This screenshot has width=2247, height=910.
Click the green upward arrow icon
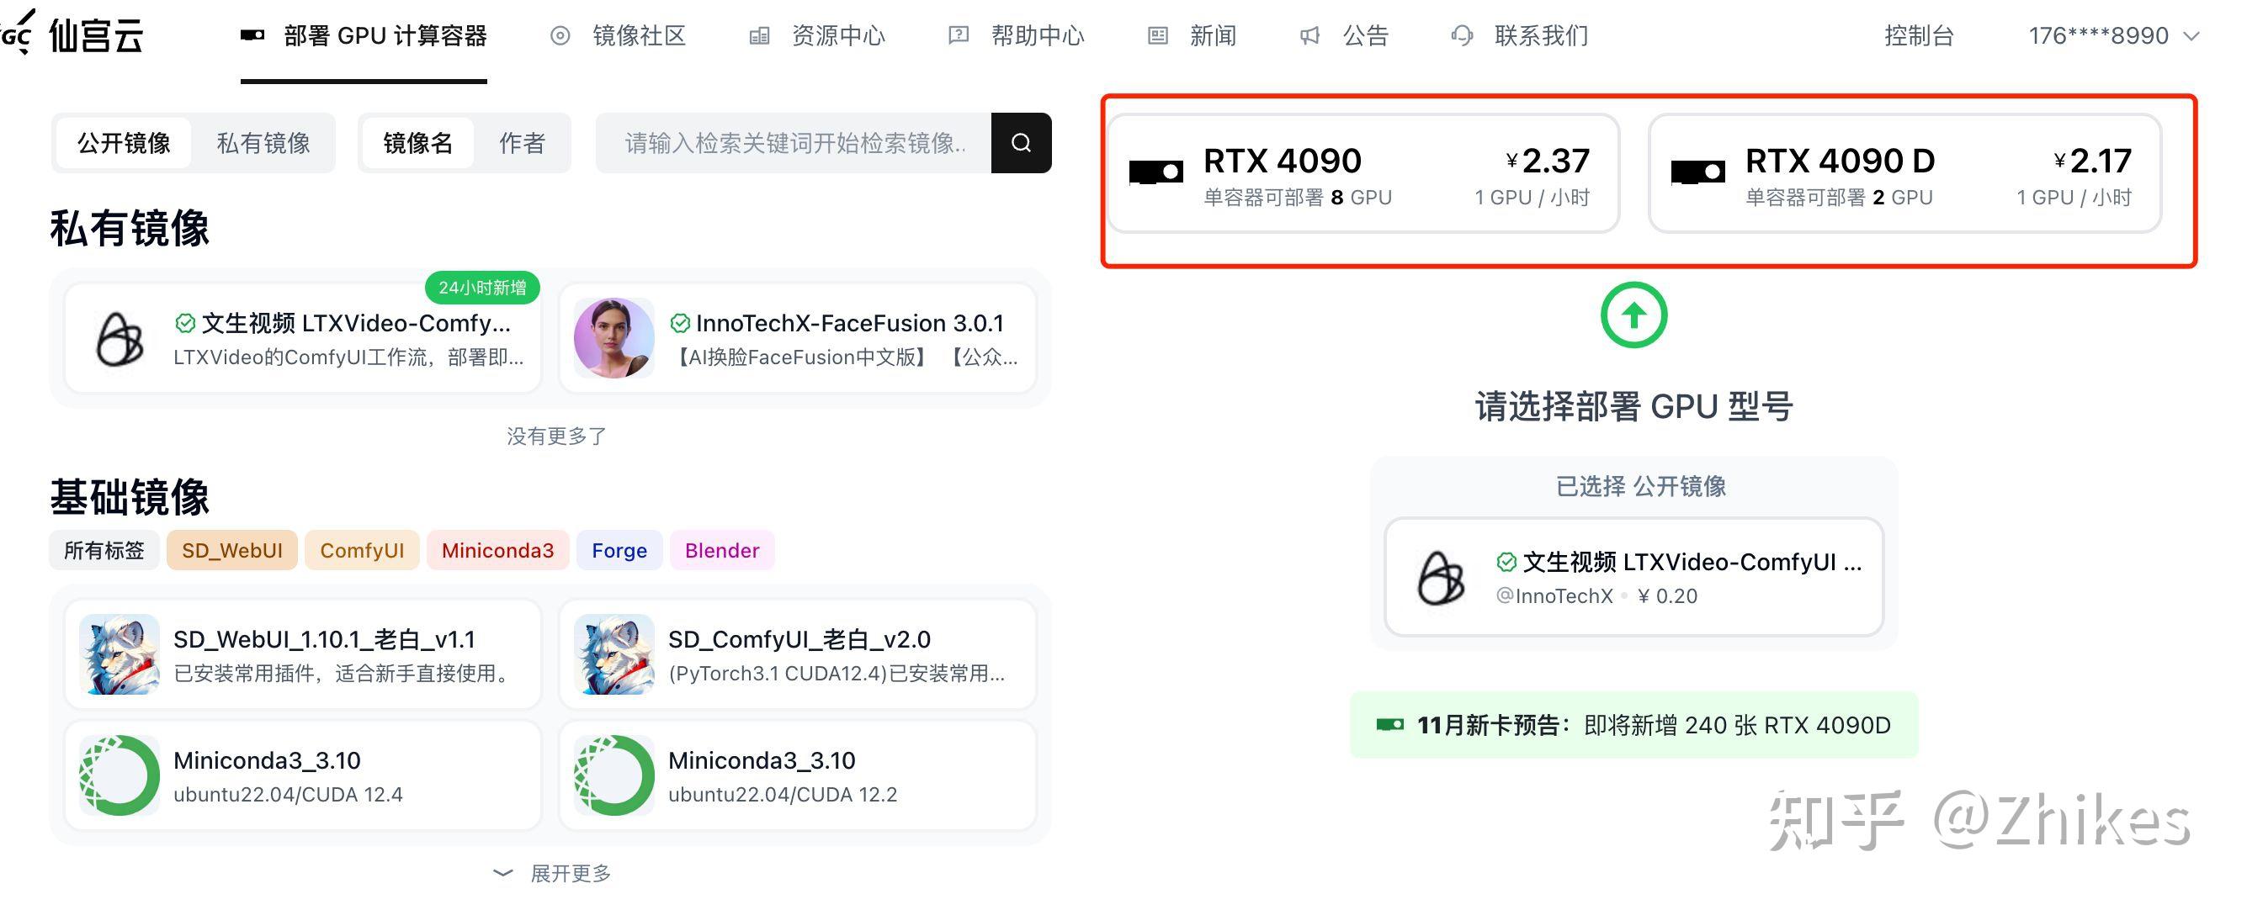click(1633, 315)
